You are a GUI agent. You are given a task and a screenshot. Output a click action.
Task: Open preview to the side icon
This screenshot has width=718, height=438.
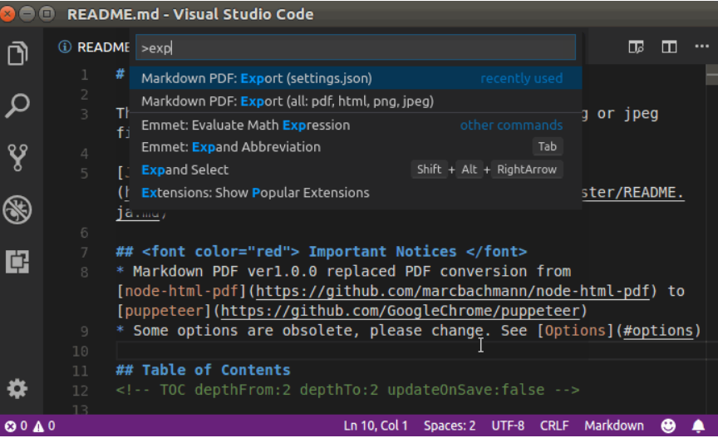[636, 47]
